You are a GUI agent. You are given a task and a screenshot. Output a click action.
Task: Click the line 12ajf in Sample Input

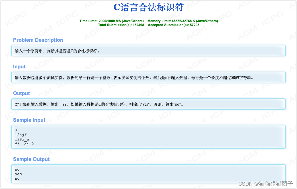21,135
